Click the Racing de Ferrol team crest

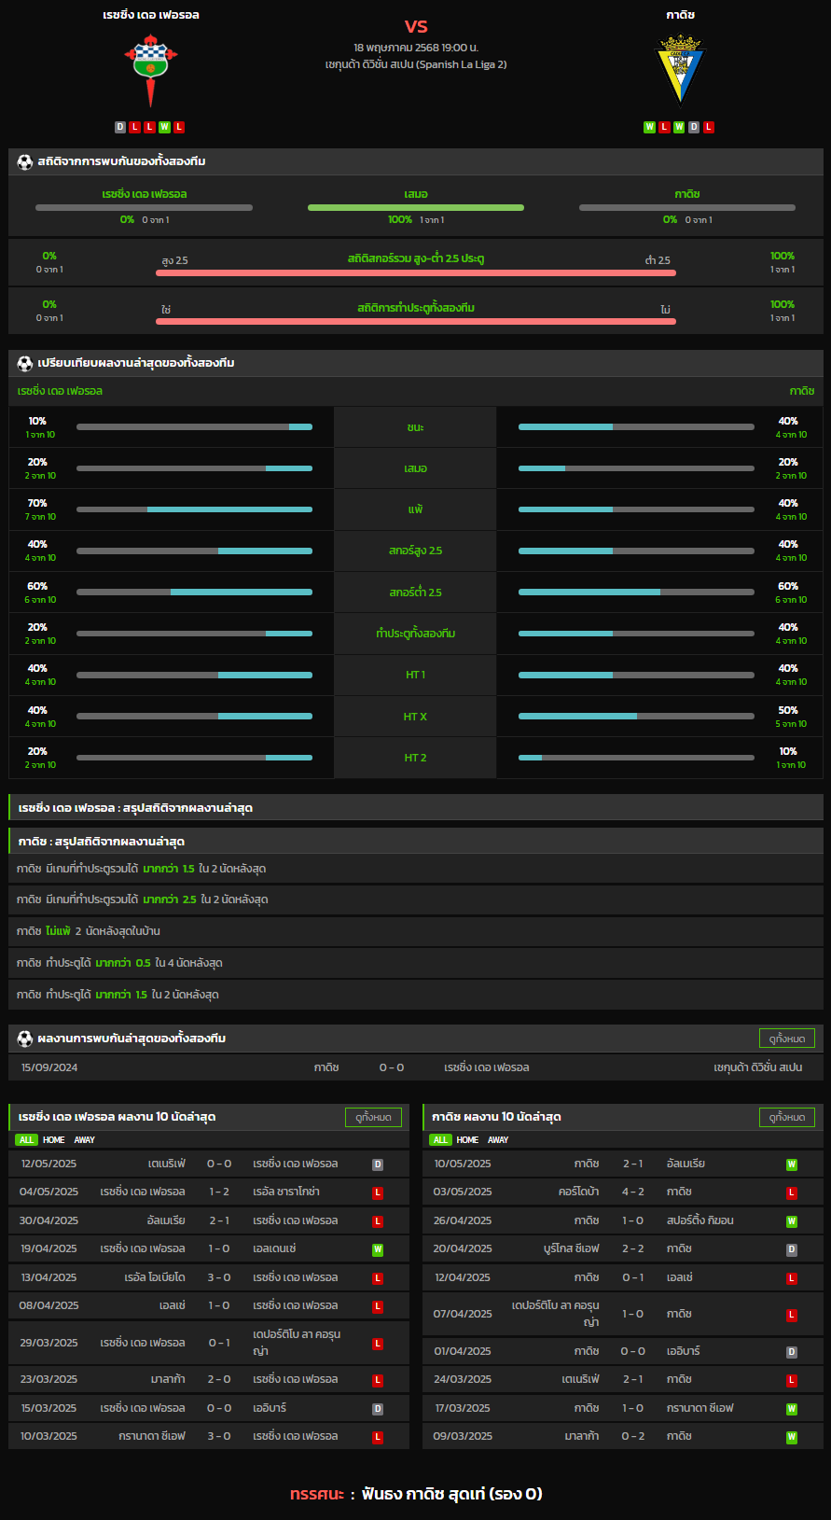[150, 71]
